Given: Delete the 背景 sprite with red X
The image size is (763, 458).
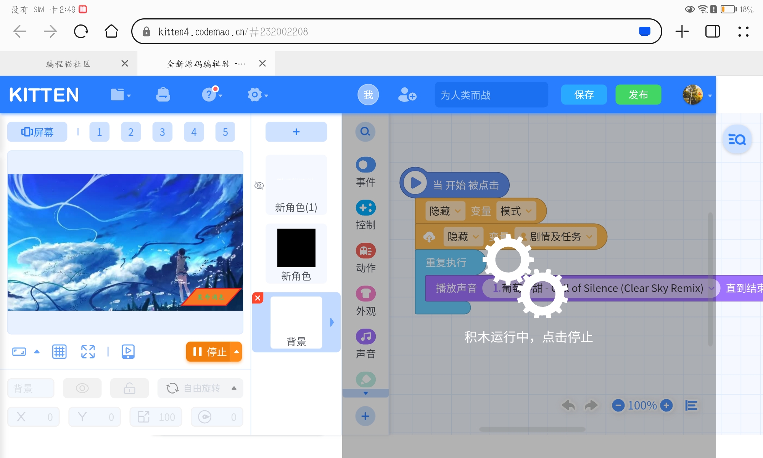Looking at the screenshot, I should pyautogui.click(x=258, y=298).
